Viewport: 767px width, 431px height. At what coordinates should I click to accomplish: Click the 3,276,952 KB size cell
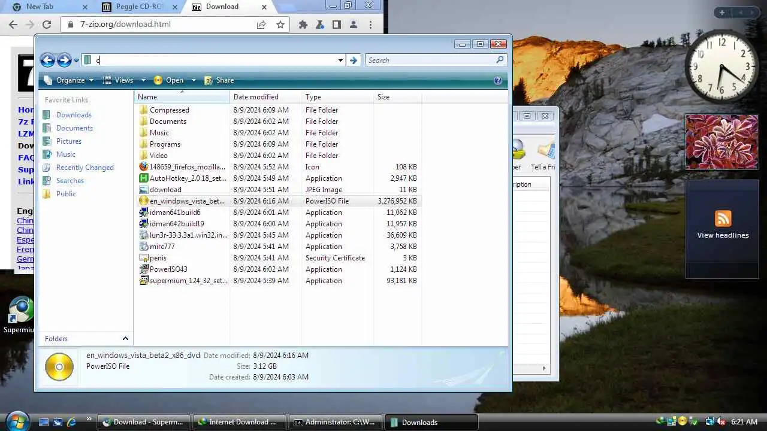click(x=397, y=201)
